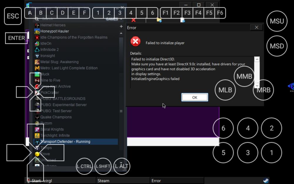
Task: Tap the round gamepad button labeled 1
Action: click(x=271, y=152)
